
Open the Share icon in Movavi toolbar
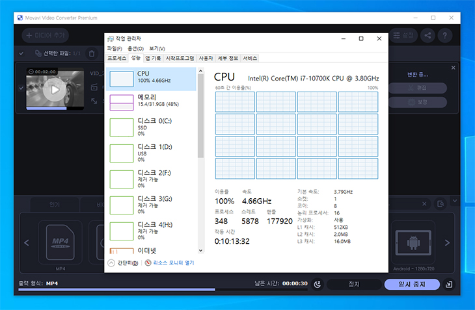point(428,35)
